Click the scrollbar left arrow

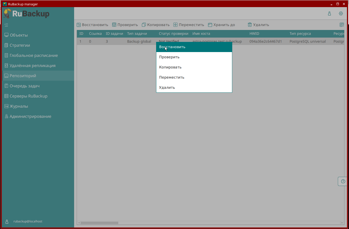pyautogui.click(x=79, y=223)
